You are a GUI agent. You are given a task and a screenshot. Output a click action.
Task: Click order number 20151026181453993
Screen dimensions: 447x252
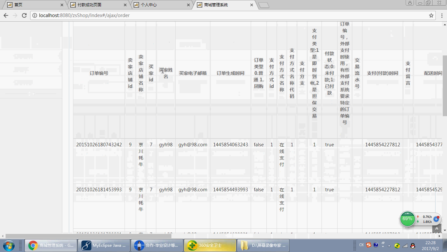tap(99, 190)
